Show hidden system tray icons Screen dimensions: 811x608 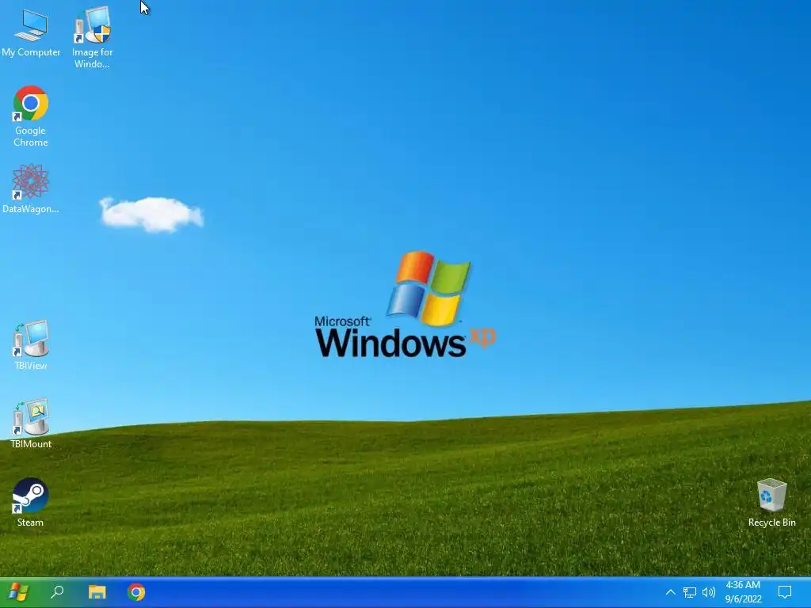(670, 592)
